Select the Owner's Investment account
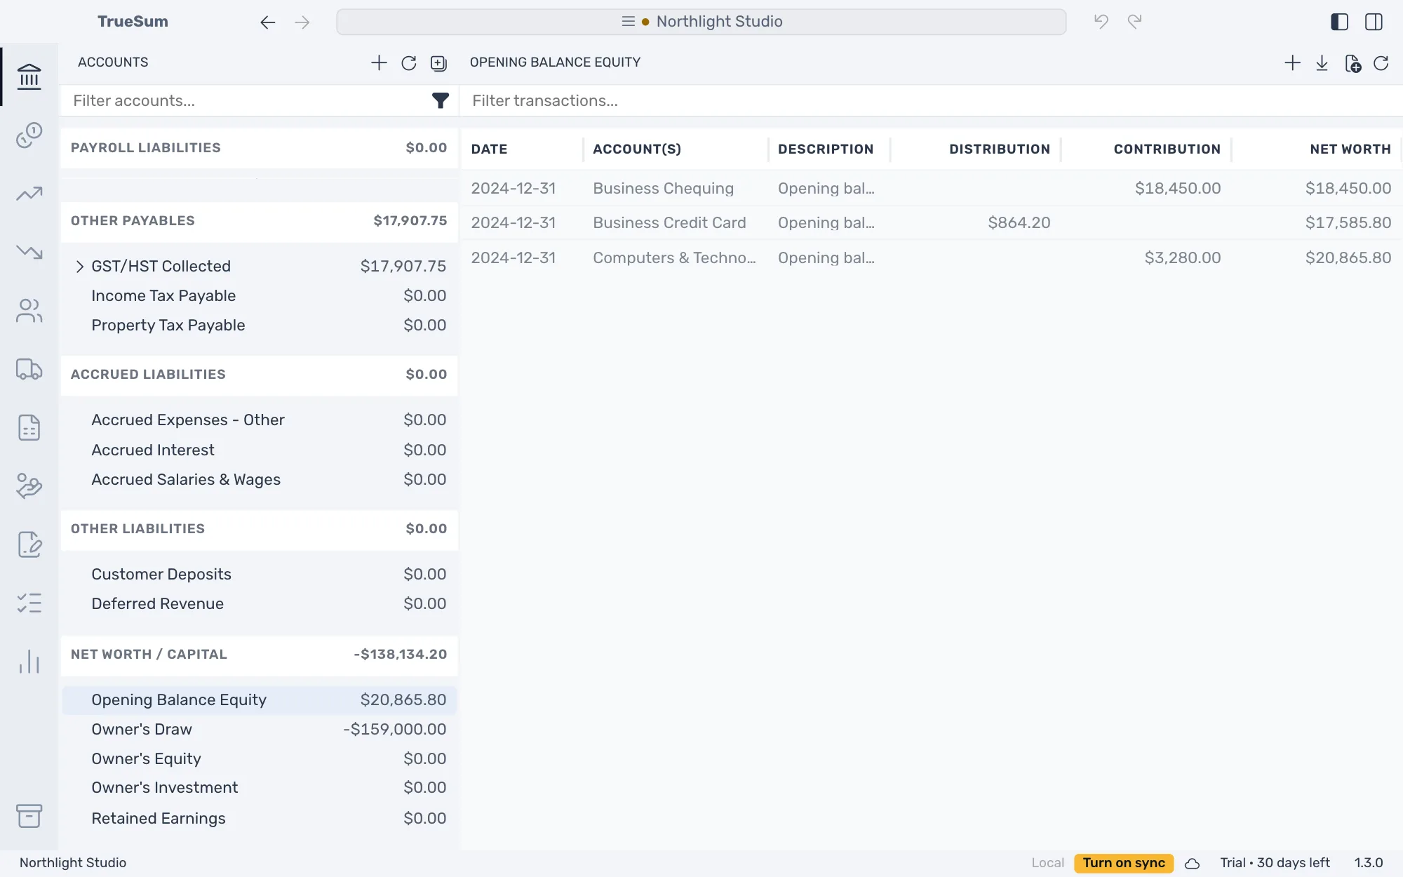The image size is (1403, 877). (x=259, y=788)
